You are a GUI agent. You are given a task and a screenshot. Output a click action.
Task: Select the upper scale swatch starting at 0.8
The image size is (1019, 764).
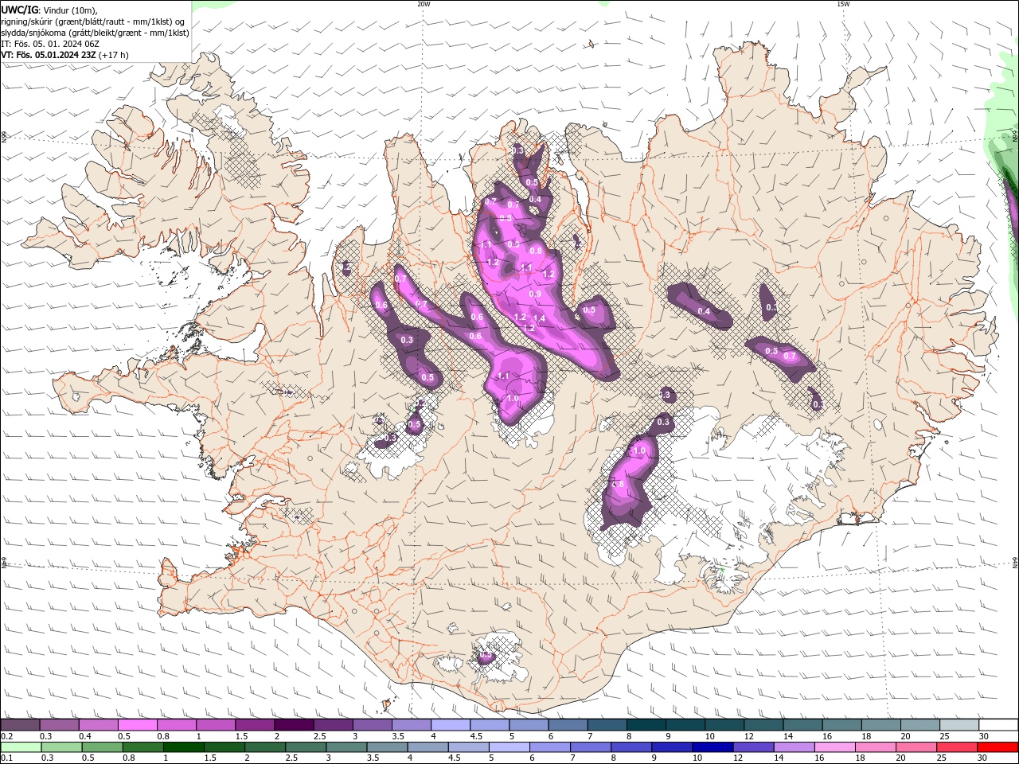(176, 725)
